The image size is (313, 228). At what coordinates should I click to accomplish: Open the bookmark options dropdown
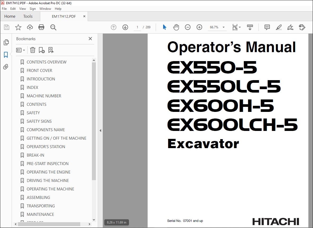point(20,50)
